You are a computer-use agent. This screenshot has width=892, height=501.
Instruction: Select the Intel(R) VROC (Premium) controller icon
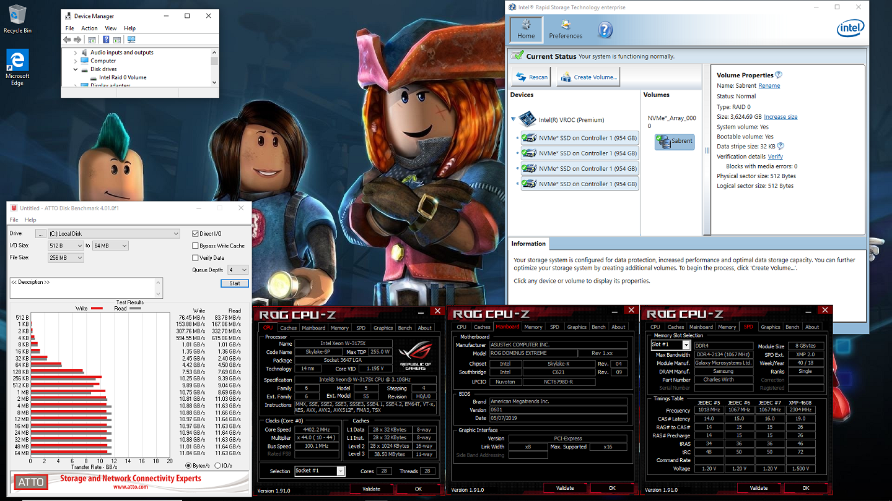tap(527, 119)
